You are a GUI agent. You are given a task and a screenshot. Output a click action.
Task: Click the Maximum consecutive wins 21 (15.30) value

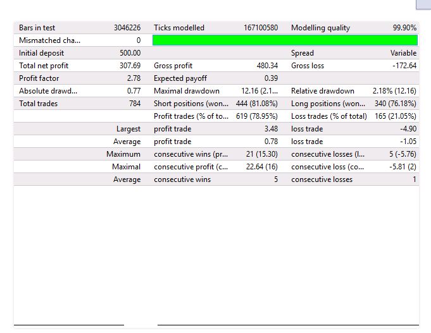(262, 154)
